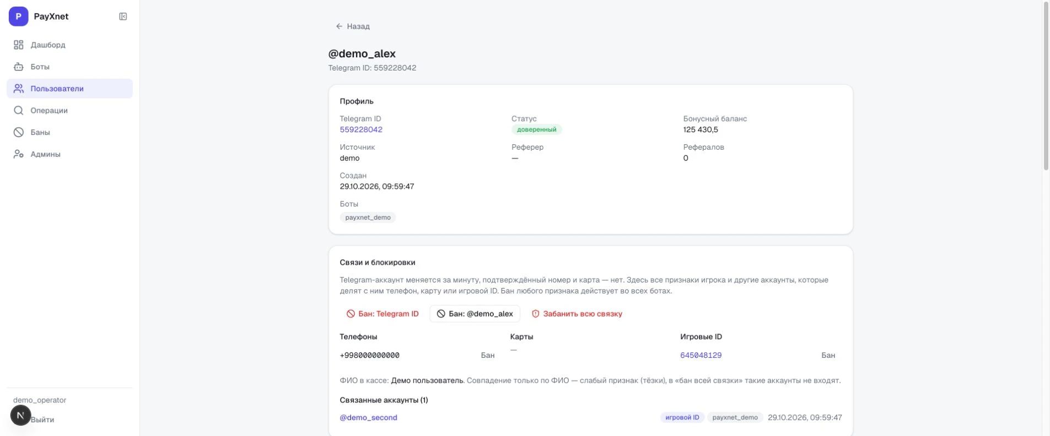Click the Бан: @demo_alex button
Image resolution: width=1050 pixels, height=436 pixels.
coord(475,314)
